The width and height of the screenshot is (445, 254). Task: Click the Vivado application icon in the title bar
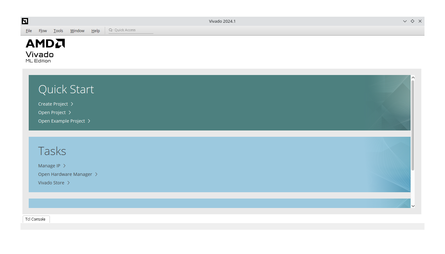click(x=25, y=21)
